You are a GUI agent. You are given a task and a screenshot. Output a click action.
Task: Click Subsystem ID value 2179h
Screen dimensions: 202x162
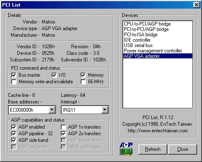click(x=48, y=60)
